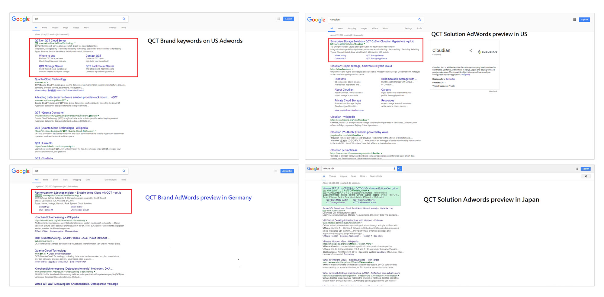Click the blue search button in the VMware VDI search
Viewport: 604px width, 297px height.
point(399,169)
